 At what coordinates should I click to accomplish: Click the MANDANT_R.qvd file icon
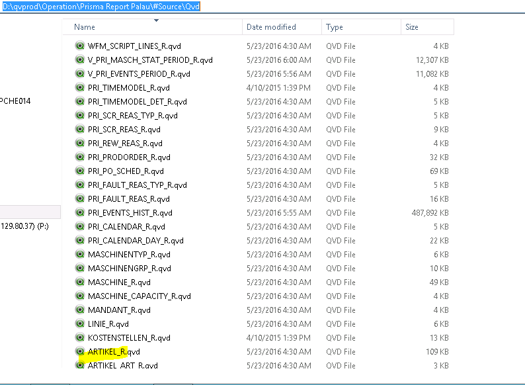(x=80, y=310)
